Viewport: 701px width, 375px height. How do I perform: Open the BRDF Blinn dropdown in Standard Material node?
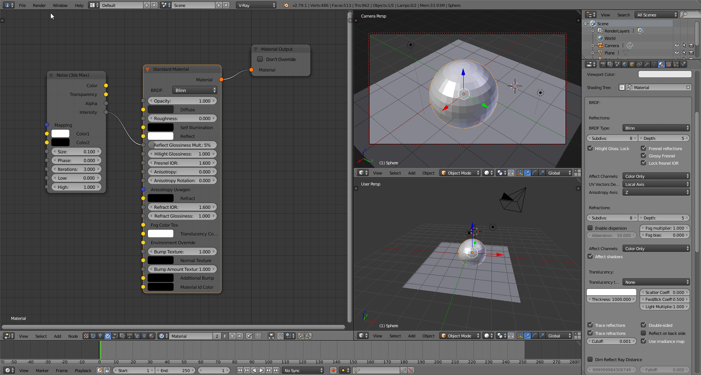pyautogui.click(x=195, y=90)
